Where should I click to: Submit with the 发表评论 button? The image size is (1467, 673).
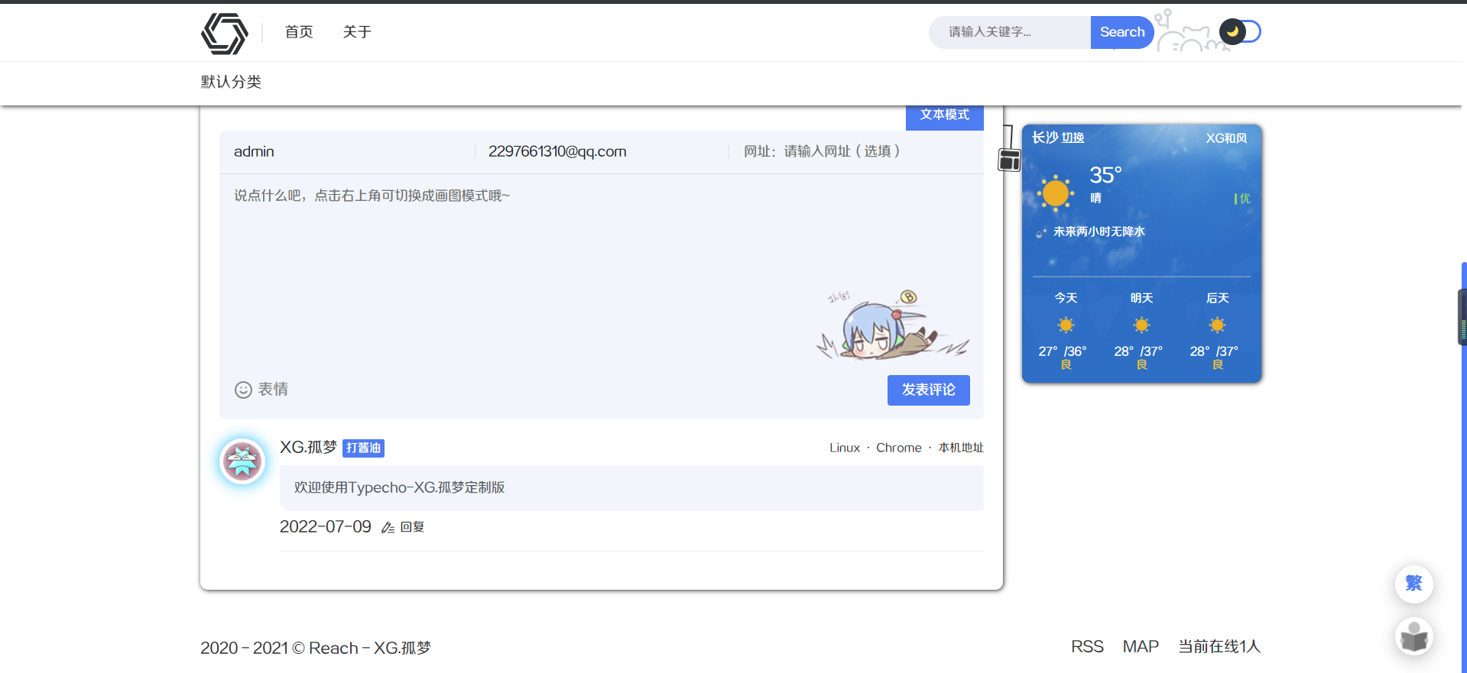(929, 390)
